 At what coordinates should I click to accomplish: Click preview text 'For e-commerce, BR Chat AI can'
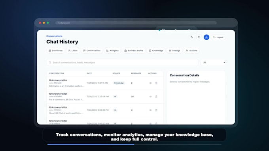click(66, 99)
